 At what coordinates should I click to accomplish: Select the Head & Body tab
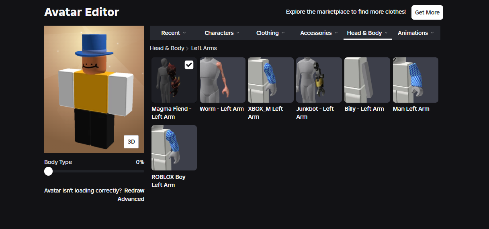point(367,33)
